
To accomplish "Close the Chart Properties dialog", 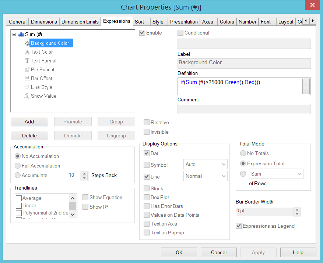I will click(312, 5).
